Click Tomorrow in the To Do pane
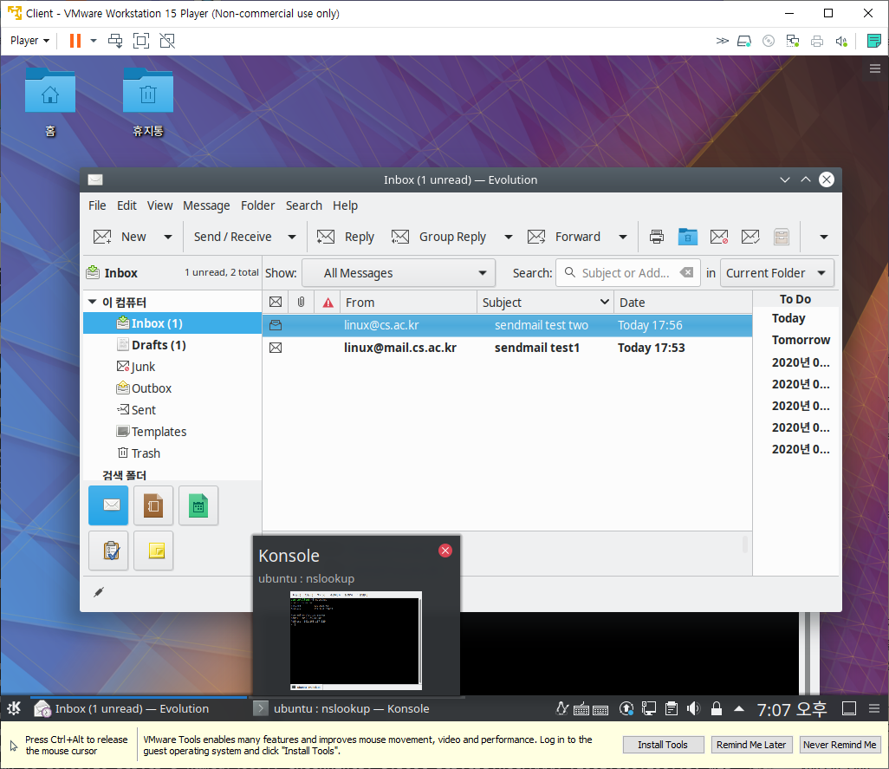Image resolution: width=889 pixels, height=769 pixels. click(x=801, y=340)
